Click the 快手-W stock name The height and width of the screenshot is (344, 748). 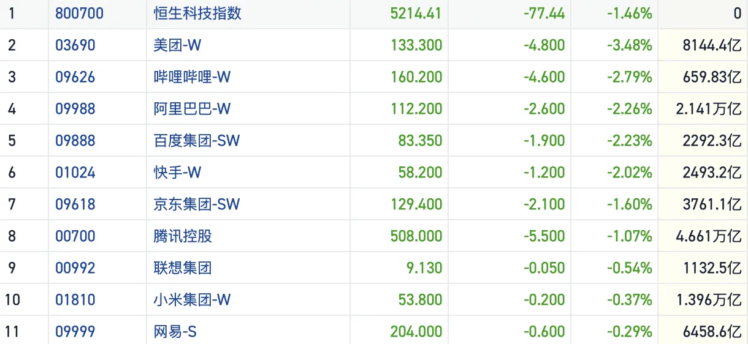pyautogui.click(x=177, y=173)
